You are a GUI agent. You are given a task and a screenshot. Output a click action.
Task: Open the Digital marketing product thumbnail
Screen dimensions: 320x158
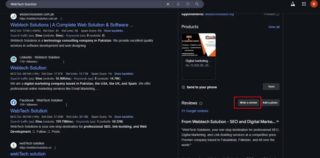[198, 45]
